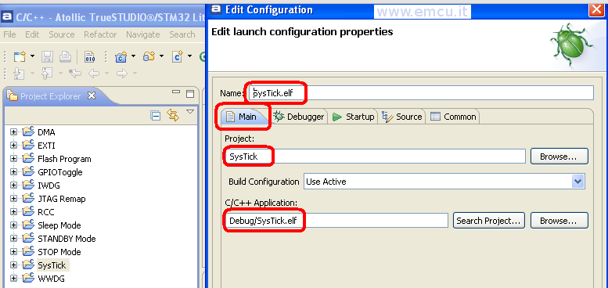Expand the STANDBY Mode project node
The image size is (608, 288).
(x=14, y=239)
